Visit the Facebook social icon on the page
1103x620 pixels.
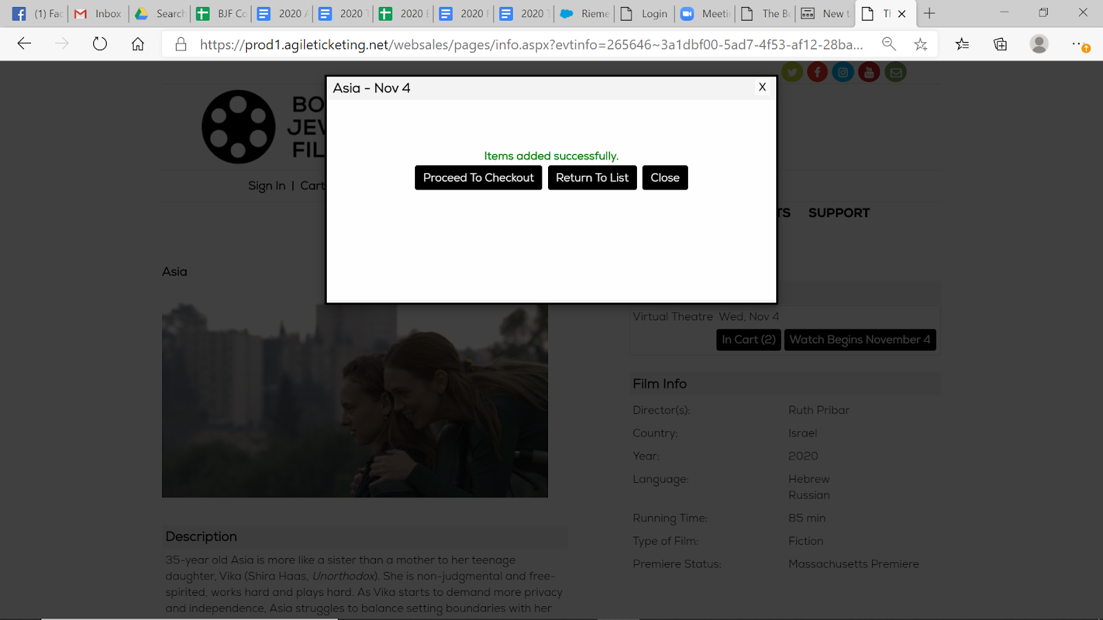coord(818,72)
